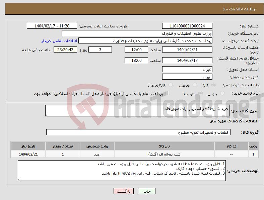Screen dimensions: 264x200
Task: Open اطلاعات تماس خریدار link
Action: click(59, 41)
